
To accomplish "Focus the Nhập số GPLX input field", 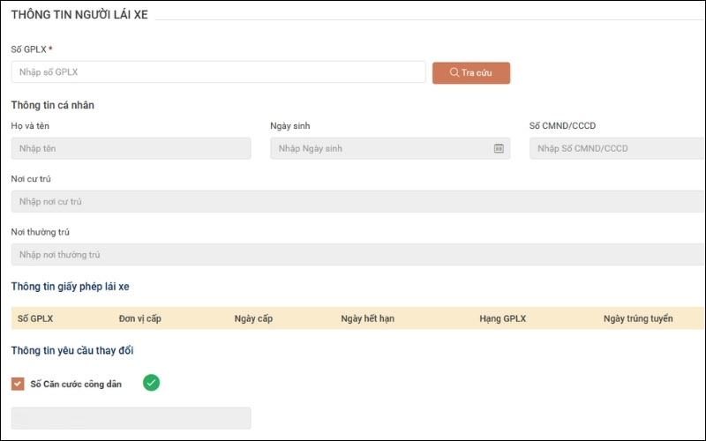I will coord(218,72).
